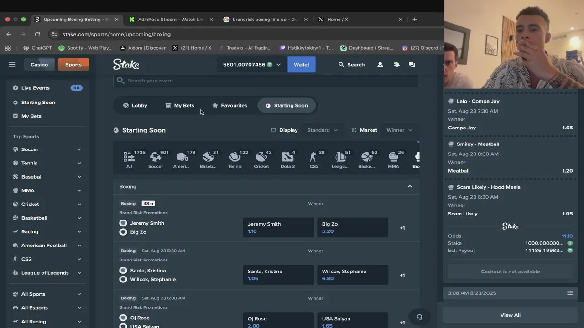The image size is (584, 328).
Task: Expand the Soccer sidebar section
Action: tap(79, 149)
